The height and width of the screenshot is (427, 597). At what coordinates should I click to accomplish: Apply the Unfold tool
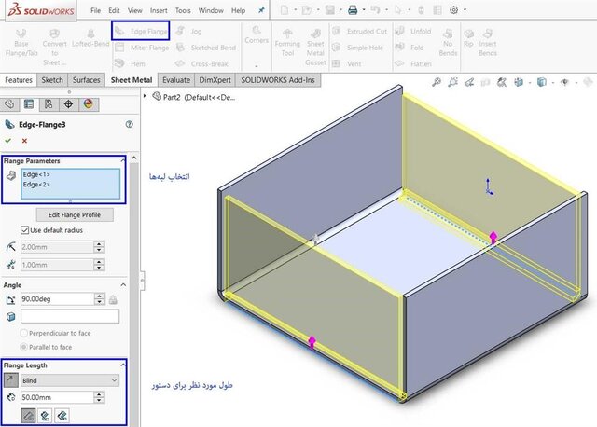tap(413, 31)
